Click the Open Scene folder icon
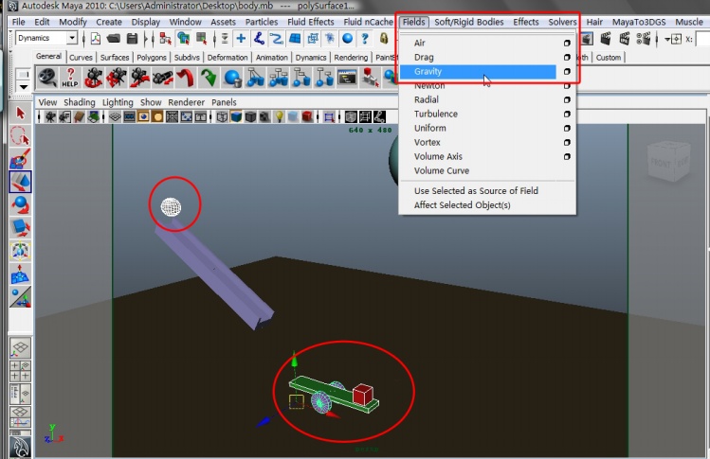Viewport: 710px width, 459px height. (113, 39)
